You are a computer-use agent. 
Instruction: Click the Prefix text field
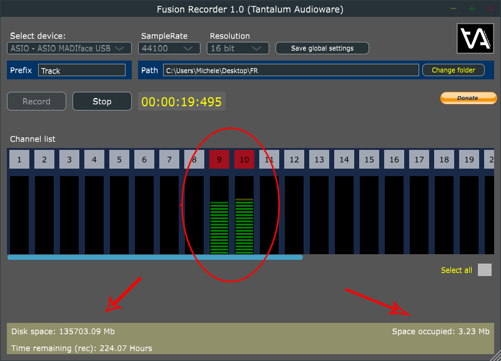click(82, 71)
